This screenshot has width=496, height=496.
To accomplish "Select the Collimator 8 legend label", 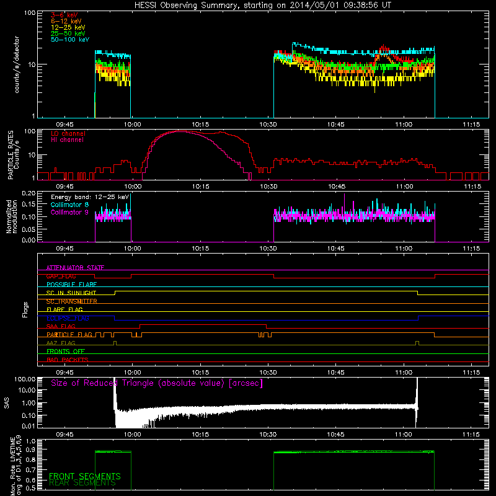I will coord(69,205).
